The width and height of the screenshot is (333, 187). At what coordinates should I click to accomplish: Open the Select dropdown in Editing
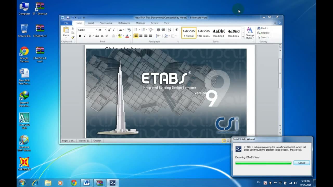pyautogui.click(x=263, y=37)
